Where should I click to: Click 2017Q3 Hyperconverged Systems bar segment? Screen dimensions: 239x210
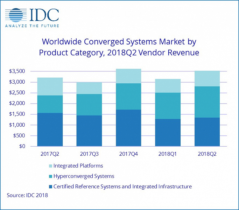[89, 105]
